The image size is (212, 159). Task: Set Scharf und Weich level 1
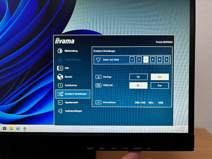pos(132,60)
